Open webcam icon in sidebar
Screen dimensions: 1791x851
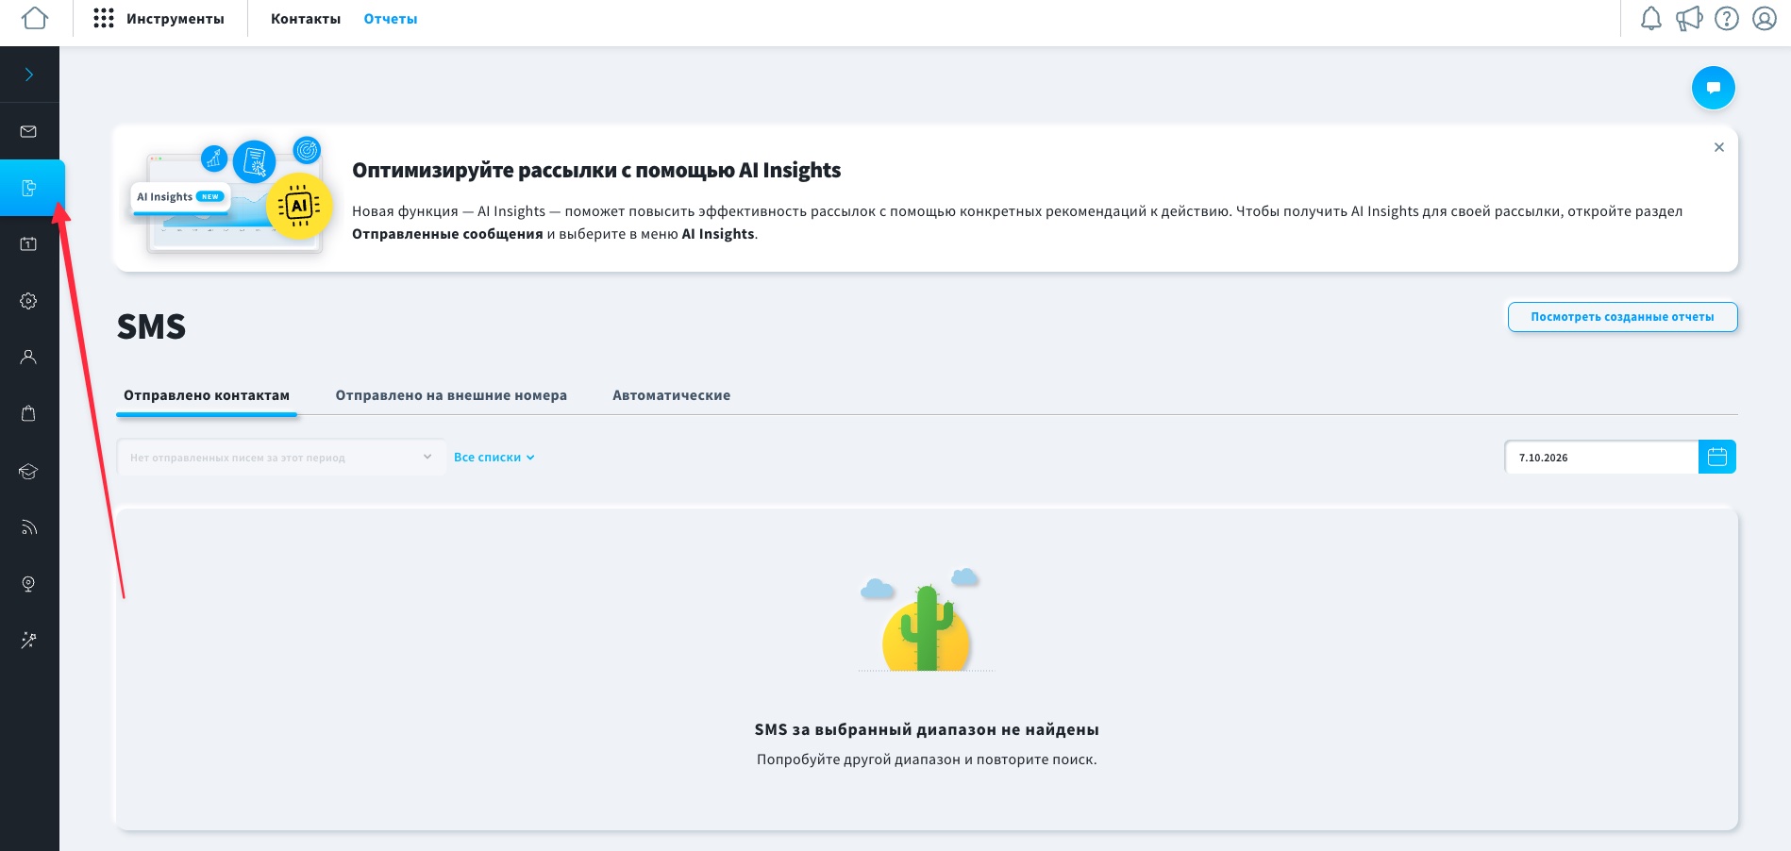coord(29,584)
